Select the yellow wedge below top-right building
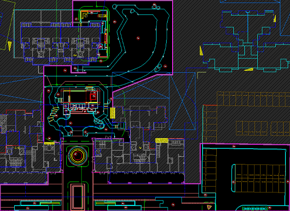 coord(249,70)
